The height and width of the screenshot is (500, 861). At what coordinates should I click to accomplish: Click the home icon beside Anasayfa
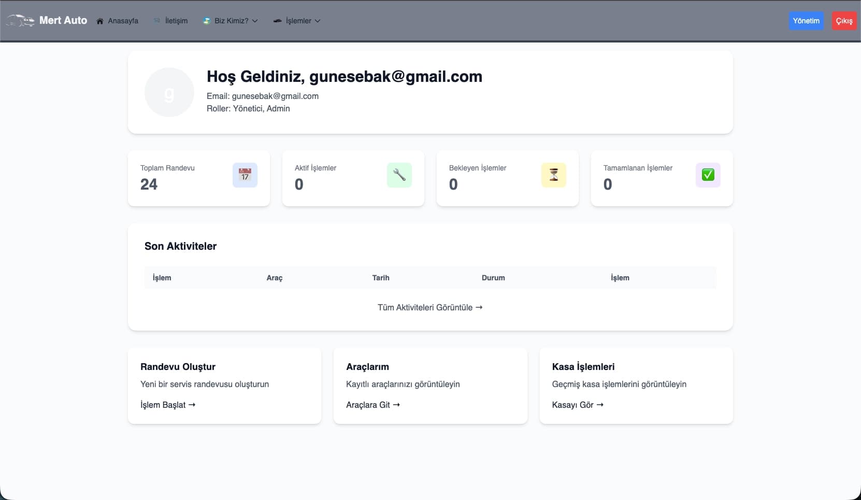[x=99, y=21]
